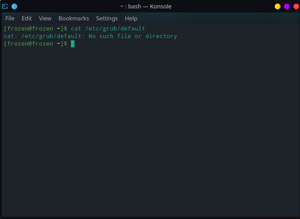The image size is (300, 219).
Task: Open the Help menu
Action: [x=131, y=18]
